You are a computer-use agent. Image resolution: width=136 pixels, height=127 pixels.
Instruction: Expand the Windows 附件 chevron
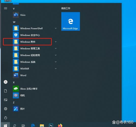click(x=56, y=42)
